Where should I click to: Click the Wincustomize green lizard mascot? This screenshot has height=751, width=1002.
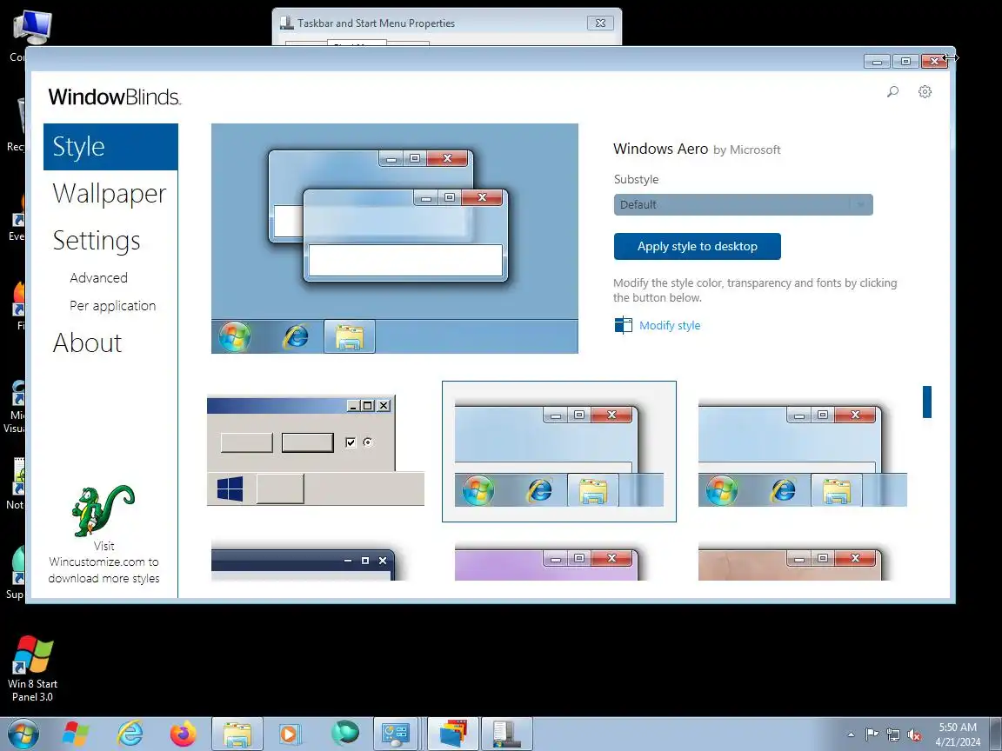pyautogui.click(x=103, y=511)
